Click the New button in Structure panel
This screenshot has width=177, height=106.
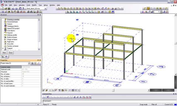[4, 53]
